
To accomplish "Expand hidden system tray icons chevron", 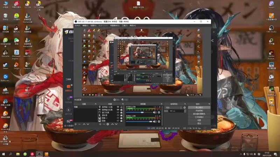I will pyautogui.click(x=241, y=154).
